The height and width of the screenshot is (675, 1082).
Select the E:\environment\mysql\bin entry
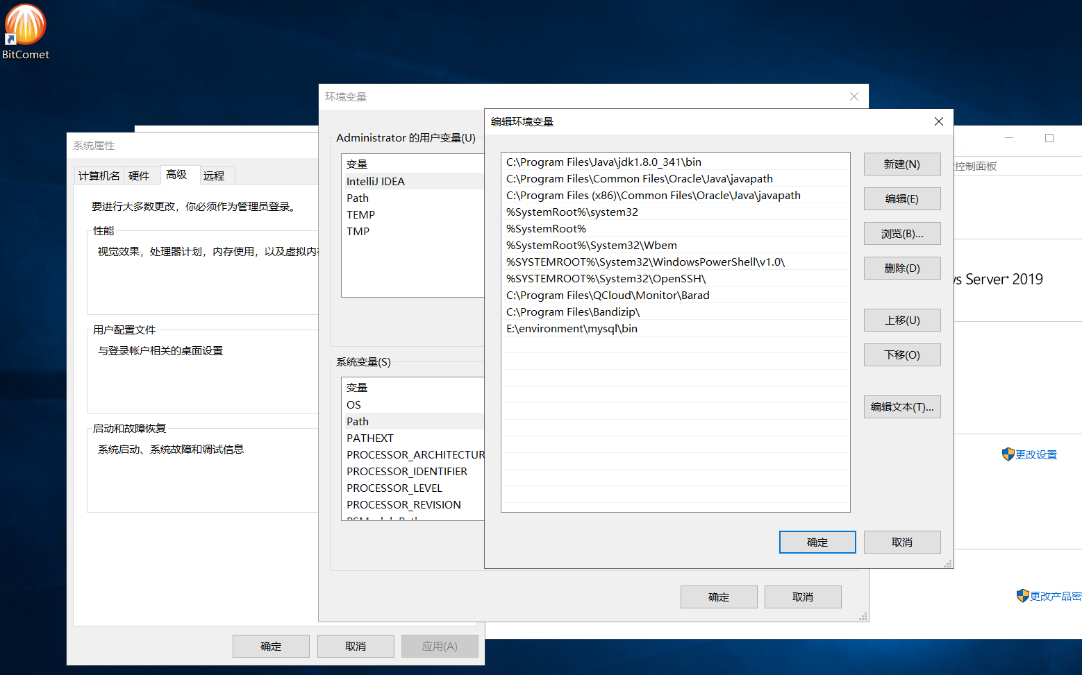[x=572, y=329]
